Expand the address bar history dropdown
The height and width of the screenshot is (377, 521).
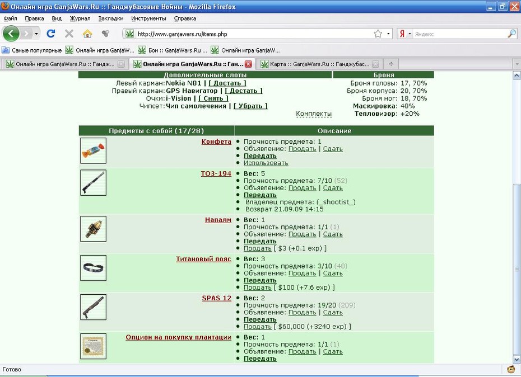pyautogui.click(x=388, y=34)
